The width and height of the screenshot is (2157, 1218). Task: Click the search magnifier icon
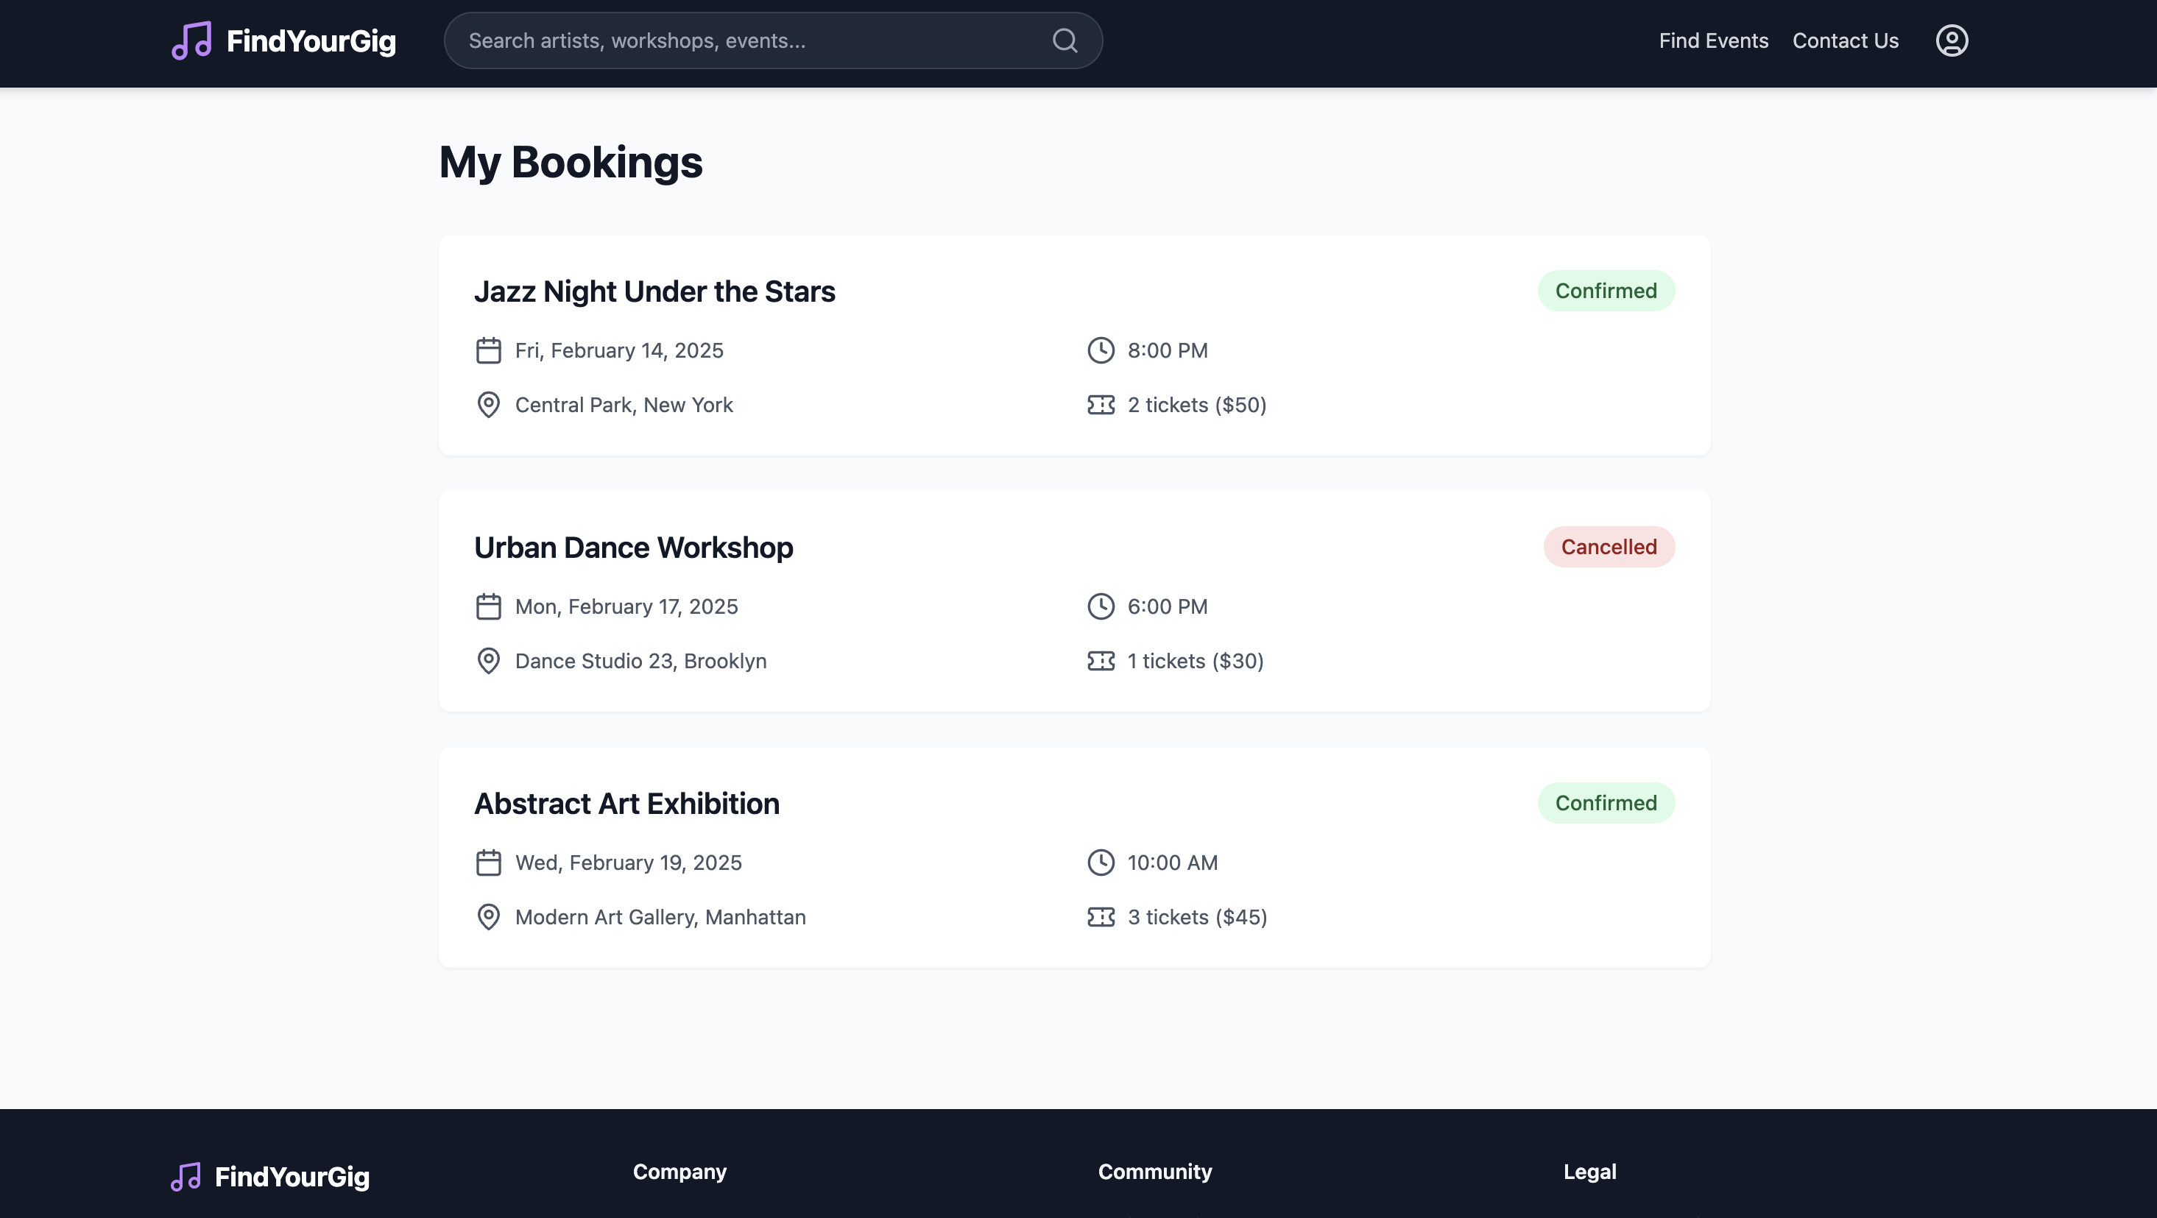tap(1065, 41)
